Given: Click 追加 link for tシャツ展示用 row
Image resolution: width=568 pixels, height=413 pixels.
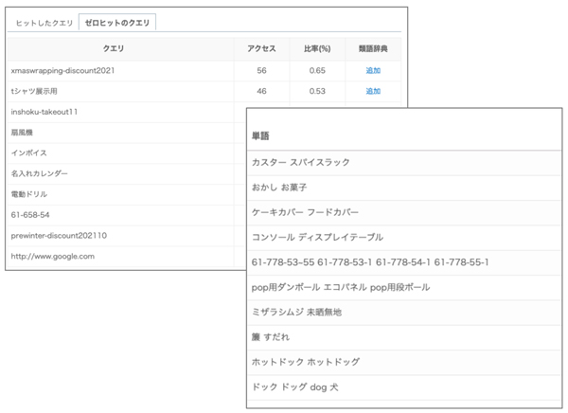Looking at the screenshot, I should click(x=373, y=91).
